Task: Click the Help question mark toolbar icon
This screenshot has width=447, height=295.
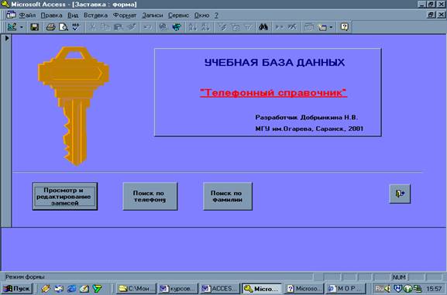Action: [345, 27]
